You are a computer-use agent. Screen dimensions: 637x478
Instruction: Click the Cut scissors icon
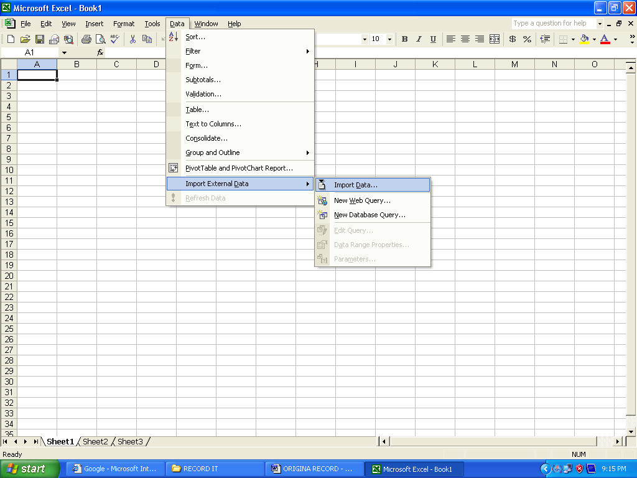(x=133, y=39)
